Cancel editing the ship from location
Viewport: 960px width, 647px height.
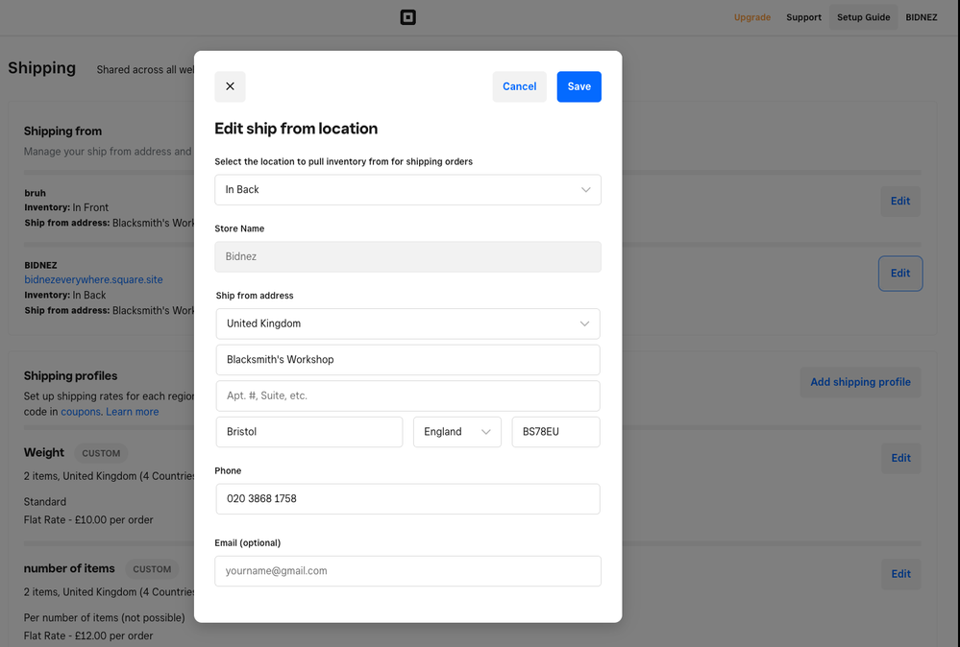tap(519, 86)
